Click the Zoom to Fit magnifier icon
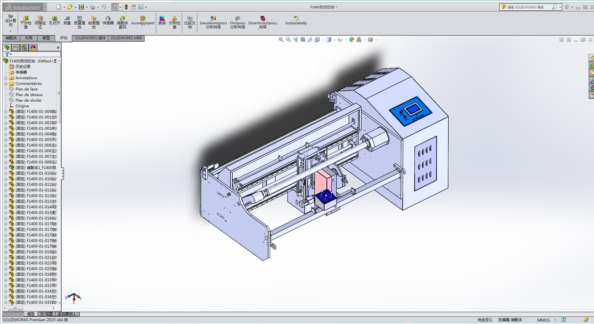The height and width of the screenshot is (324, 594). (x=281, y=40)
